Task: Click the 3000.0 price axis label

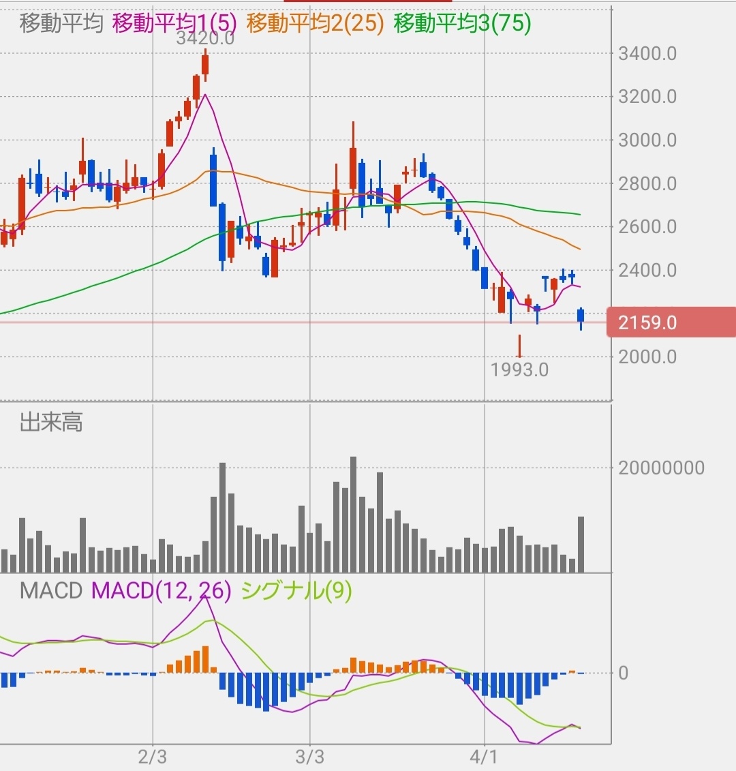Action: coord(647,140)
